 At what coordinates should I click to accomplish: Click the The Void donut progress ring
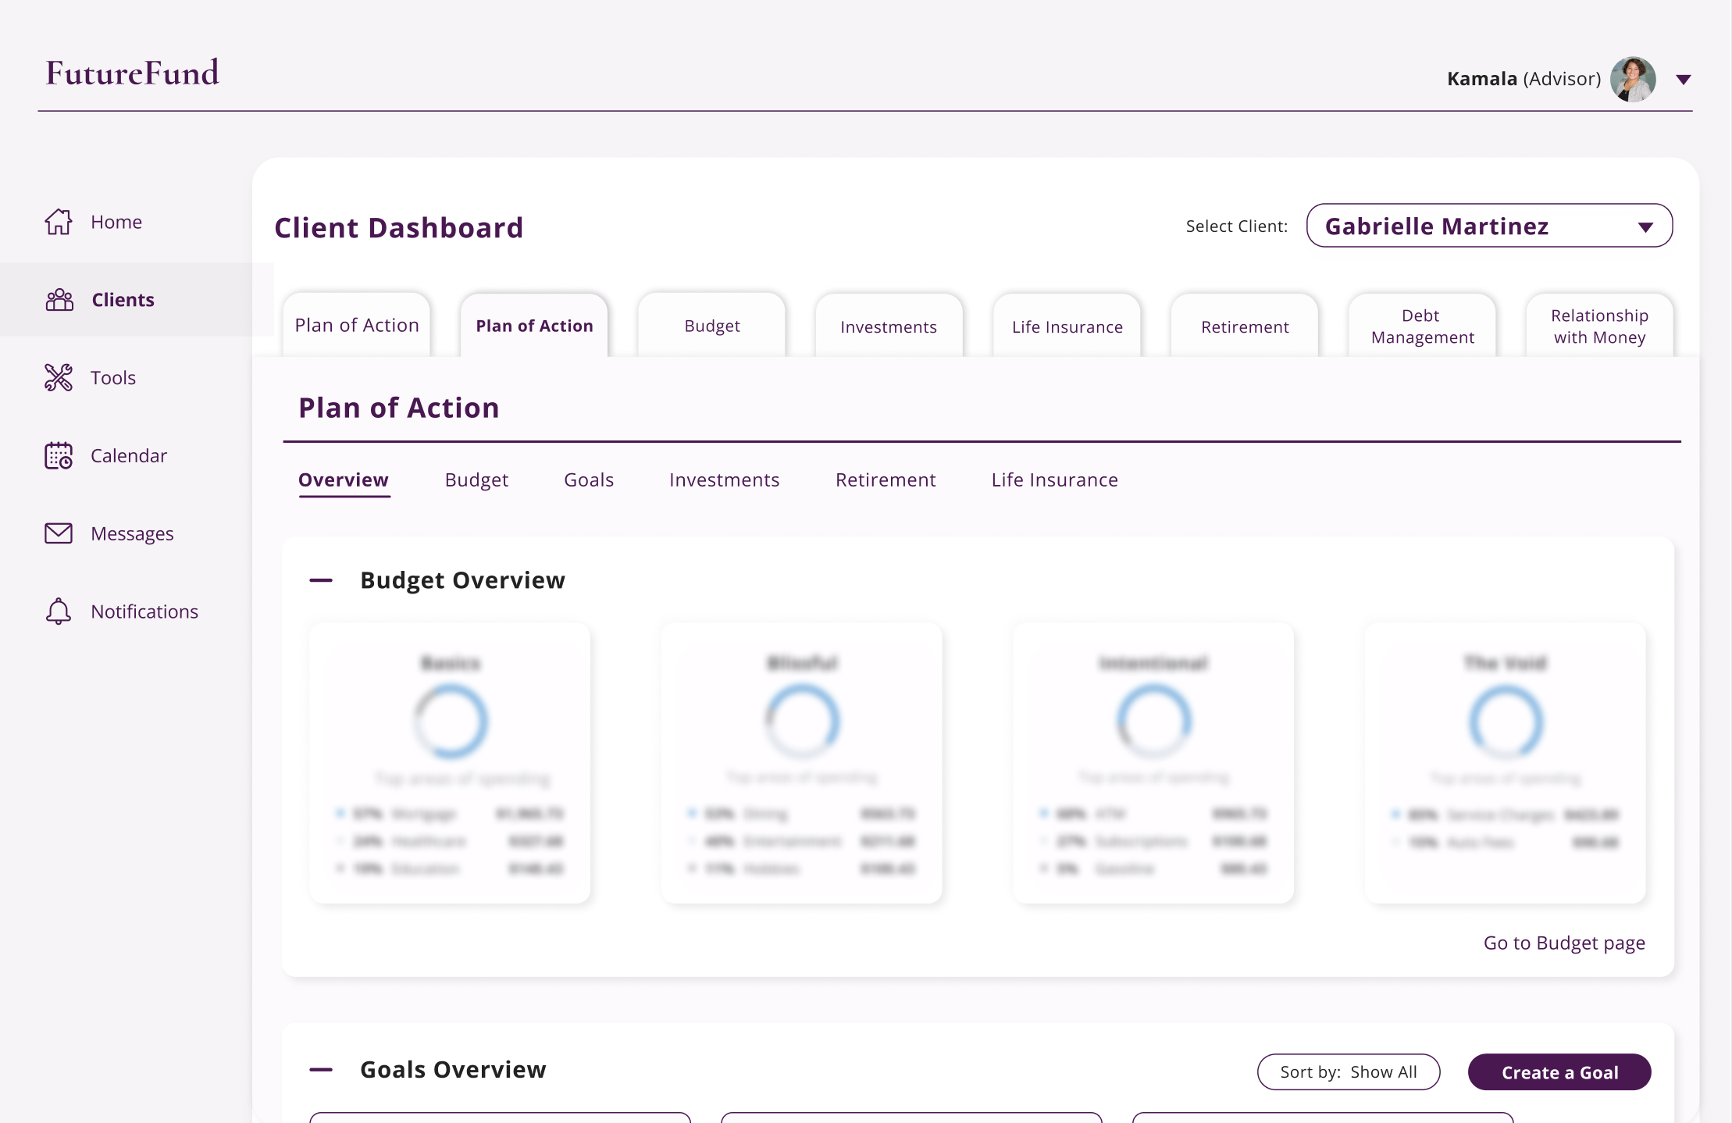click(x=1506, y=722)
